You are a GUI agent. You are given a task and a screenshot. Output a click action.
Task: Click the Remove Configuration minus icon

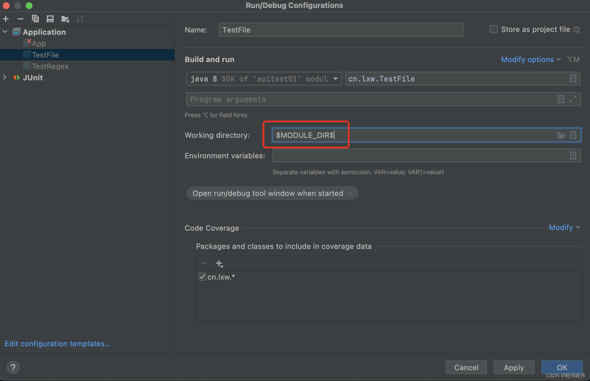[20, 19]
